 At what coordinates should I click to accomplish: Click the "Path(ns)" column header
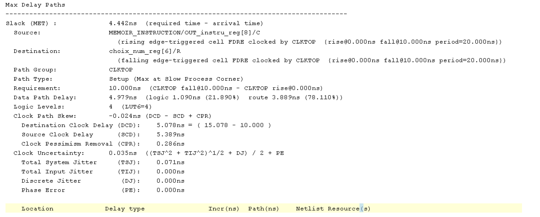pos(263,209)
